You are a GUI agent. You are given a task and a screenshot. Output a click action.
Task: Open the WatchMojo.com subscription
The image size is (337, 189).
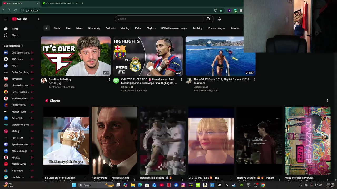point(18,125)
